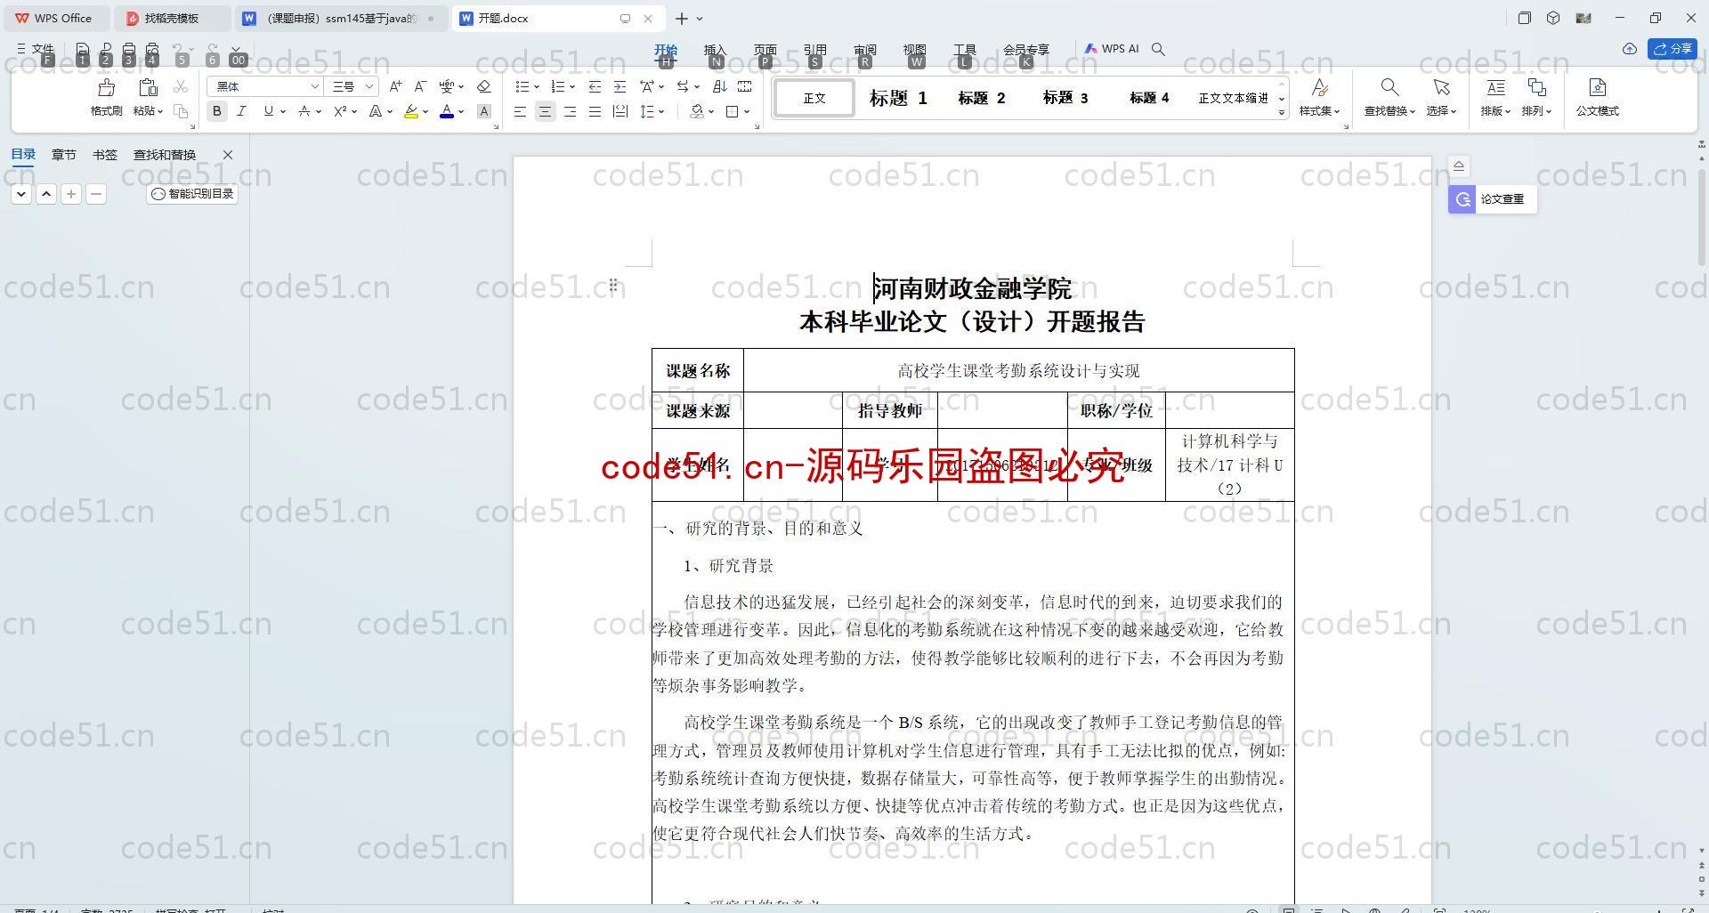Toggle Underline formatting
This screenshot has width=1709, height=913.
click(268, 111)
